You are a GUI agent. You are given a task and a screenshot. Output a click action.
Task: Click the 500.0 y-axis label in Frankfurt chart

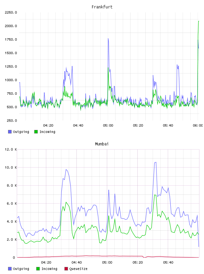coord(12,107)
